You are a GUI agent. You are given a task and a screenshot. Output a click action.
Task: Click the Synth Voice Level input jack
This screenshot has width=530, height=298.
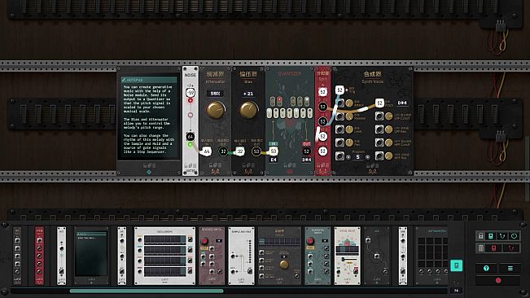coord(339,129)
